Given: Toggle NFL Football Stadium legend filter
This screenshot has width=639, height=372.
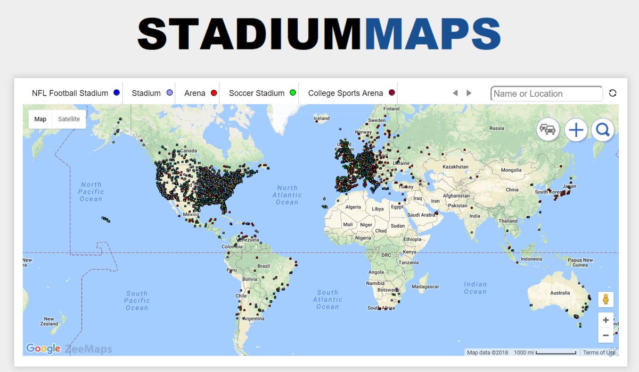Looking at the screenshot, I should pos(76,93).
